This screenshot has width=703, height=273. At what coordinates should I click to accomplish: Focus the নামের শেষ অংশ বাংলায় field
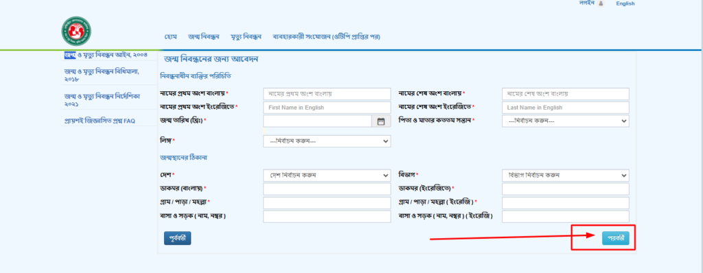pyautogui.click(x=566, y=94)
